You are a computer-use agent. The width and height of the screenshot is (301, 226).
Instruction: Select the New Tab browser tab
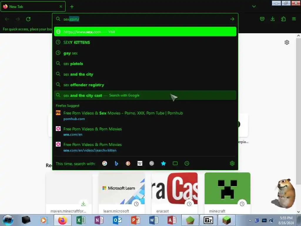(33, 6)
